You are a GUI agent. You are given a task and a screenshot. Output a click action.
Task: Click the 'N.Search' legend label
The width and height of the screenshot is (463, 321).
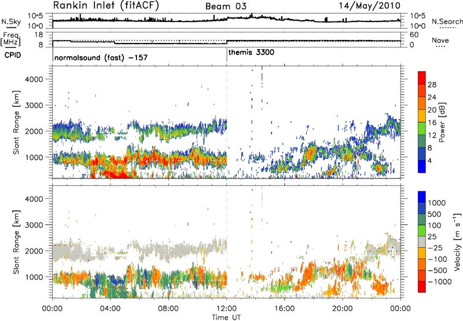pyautogui.click(x=447, y=21)
